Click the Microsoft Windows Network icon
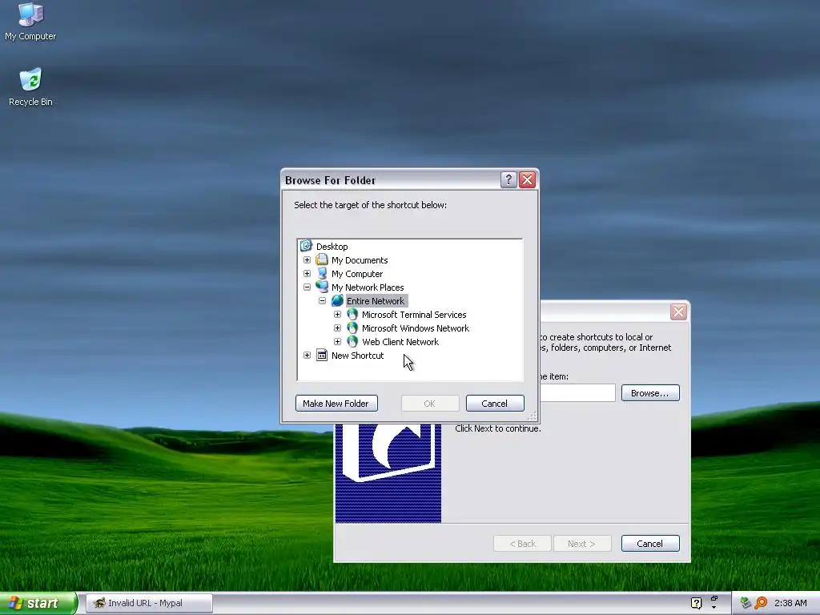 pyautogui.click(x=352, y=328)
